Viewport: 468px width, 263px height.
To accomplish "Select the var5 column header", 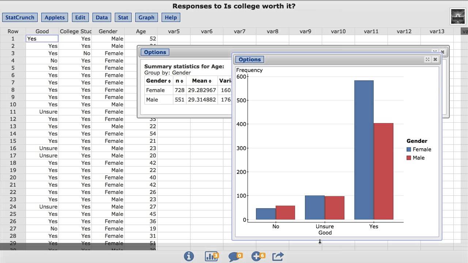I will (174, 31).
